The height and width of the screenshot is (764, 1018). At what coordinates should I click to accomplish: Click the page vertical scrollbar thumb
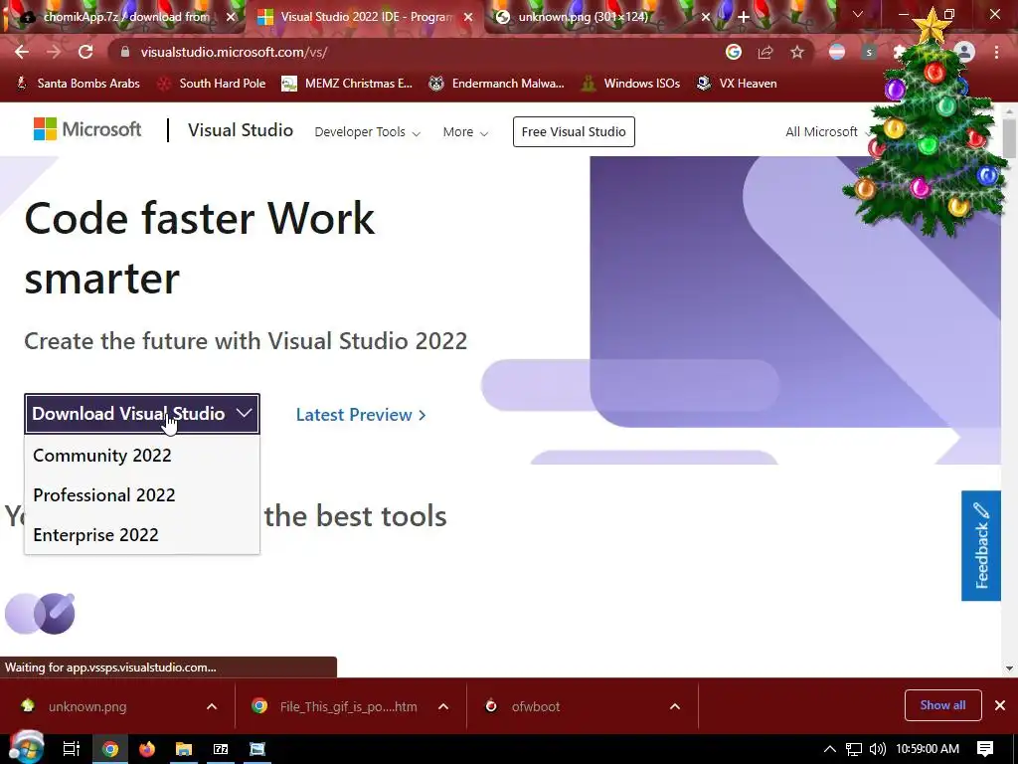click(1009, 137)
